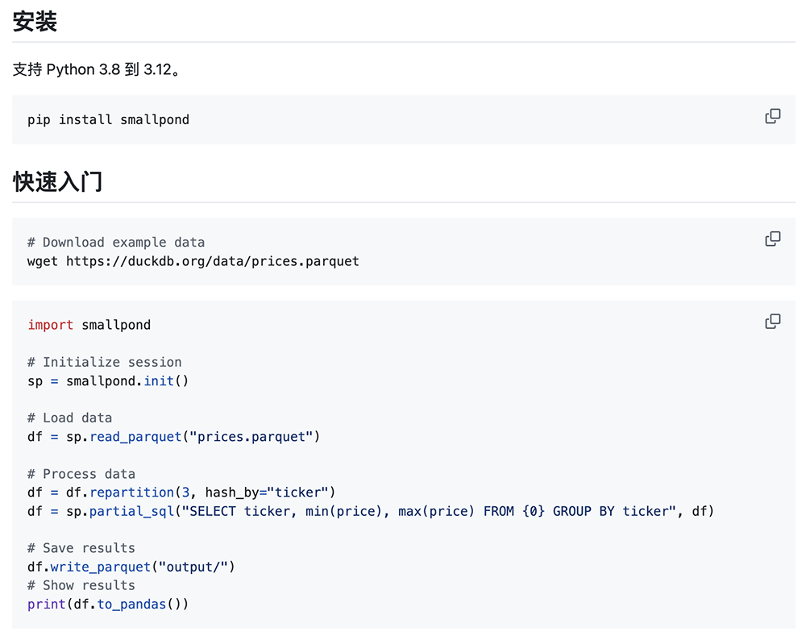
Task: Click the 'to_pandas' method name
Action: coord(131,604)
